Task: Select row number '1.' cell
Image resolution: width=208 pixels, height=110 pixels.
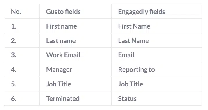Action: pos(22,26)
